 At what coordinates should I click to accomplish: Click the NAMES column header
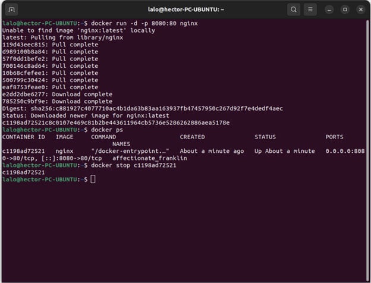click(x=121, y=144)
